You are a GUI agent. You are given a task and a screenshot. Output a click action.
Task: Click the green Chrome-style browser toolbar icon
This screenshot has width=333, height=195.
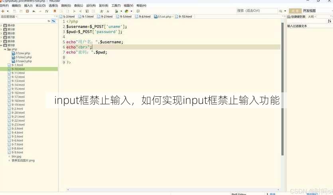(126, 11)
